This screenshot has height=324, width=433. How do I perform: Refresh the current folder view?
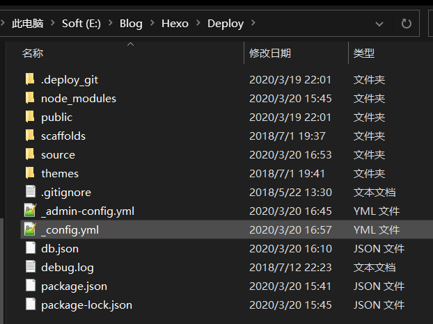407,24
